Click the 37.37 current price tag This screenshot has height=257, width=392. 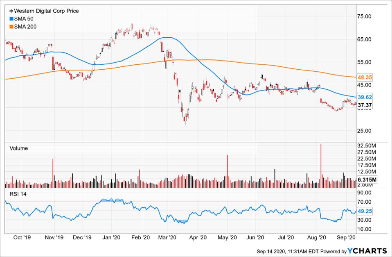pyautogui.click(x=364, y=105)
